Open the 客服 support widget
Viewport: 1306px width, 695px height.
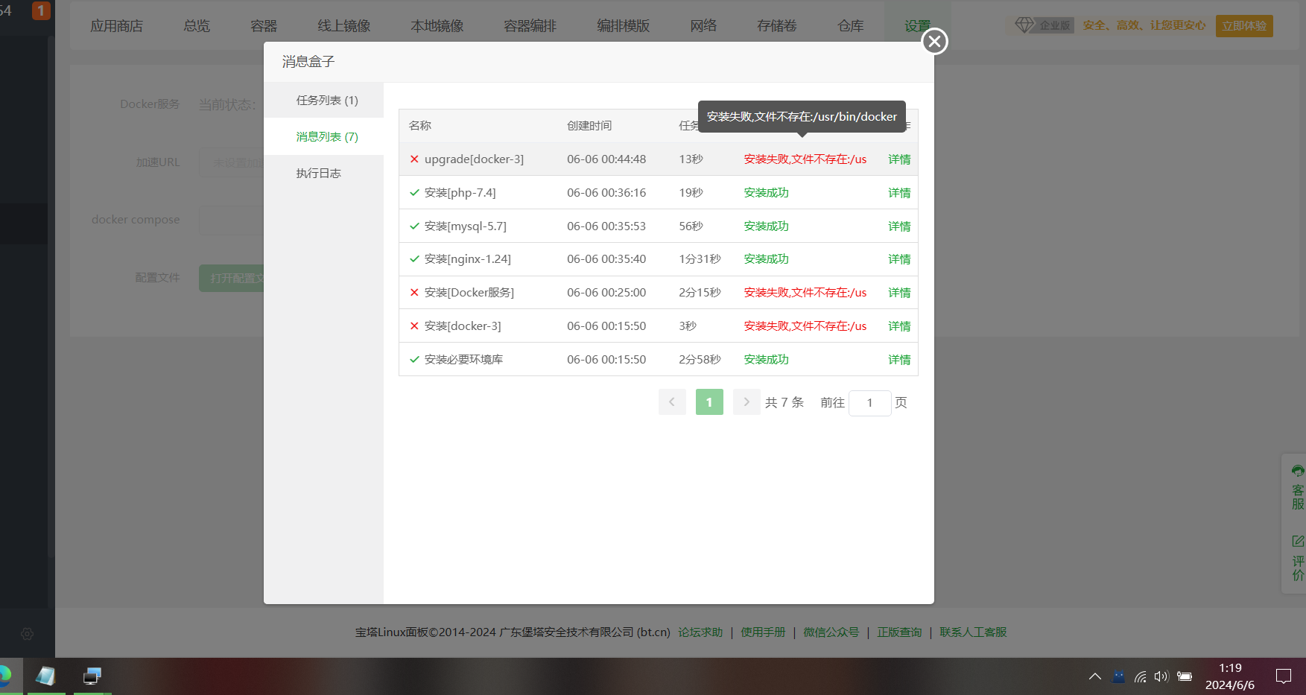[x=1298, y=488]
